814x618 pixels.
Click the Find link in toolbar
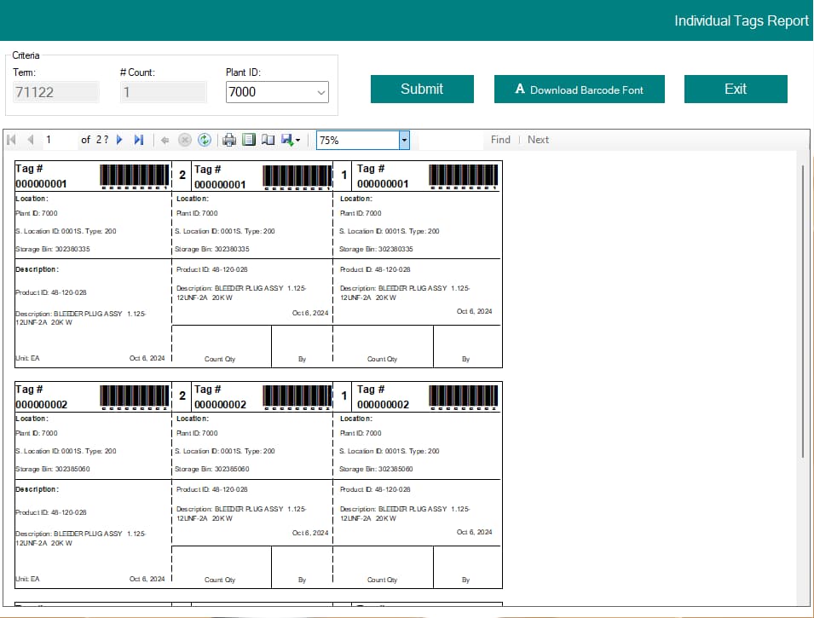pos(500,140)
